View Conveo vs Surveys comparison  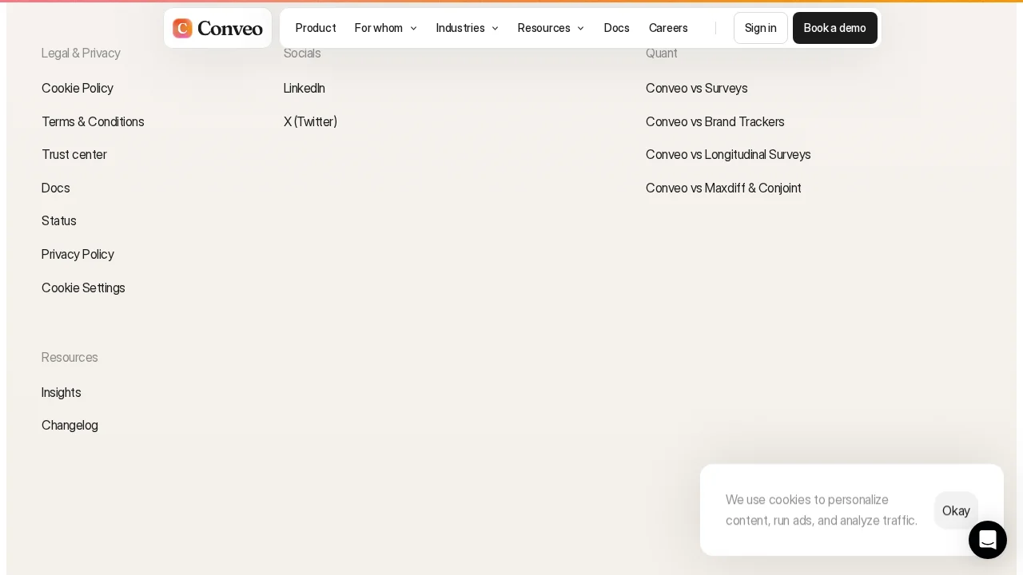pos(696,88)
